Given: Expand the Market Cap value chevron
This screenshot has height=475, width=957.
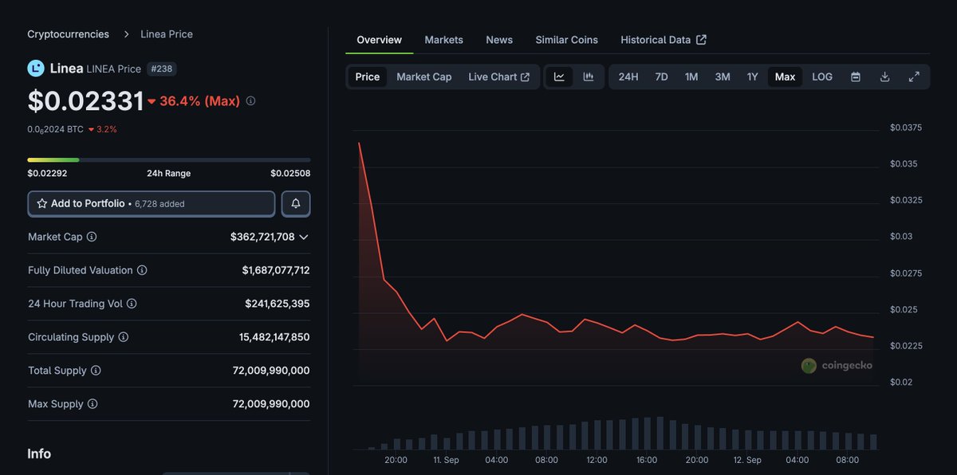Looking at the screenshot, I should 304,237.
